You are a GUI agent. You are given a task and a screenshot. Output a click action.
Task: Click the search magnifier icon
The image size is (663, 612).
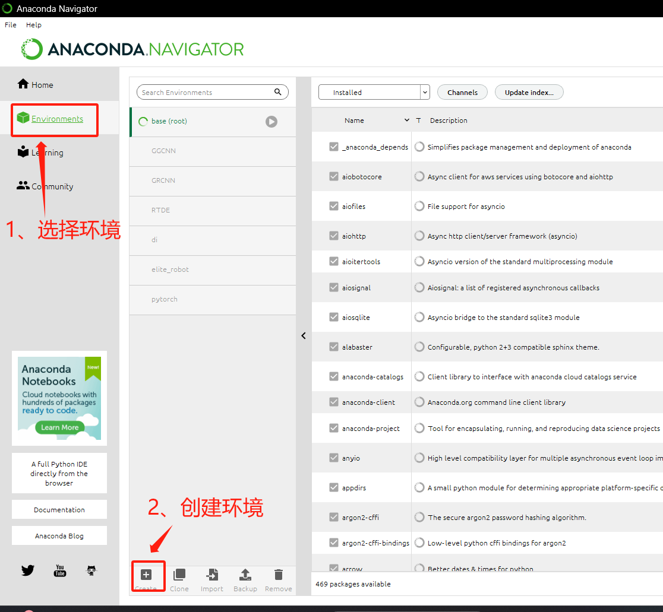278,91
